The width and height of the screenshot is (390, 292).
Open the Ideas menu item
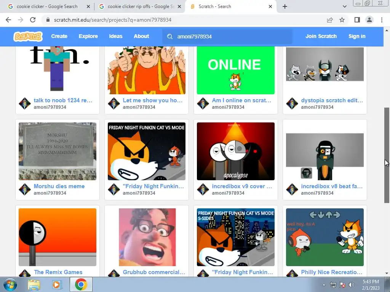click(116, 36)
